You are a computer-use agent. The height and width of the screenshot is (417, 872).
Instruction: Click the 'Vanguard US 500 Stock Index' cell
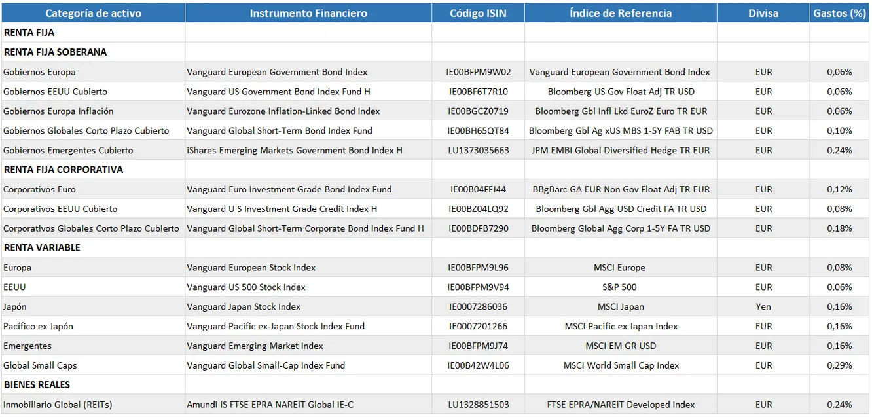coord(246,287)
